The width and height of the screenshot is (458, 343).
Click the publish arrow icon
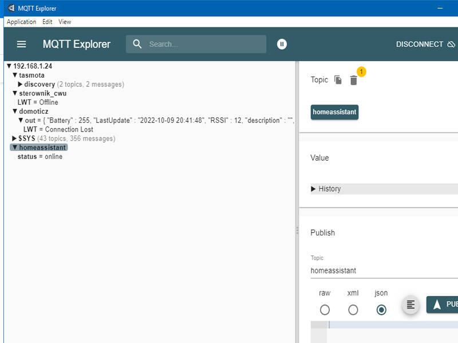(x=437, y=305)
